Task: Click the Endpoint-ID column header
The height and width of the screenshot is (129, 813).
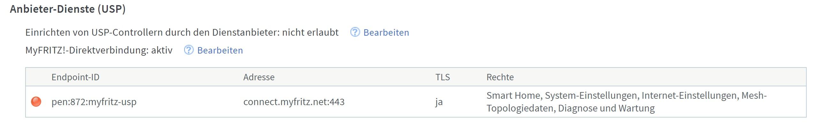Action: pyautogui.click(x=75, y=77)
